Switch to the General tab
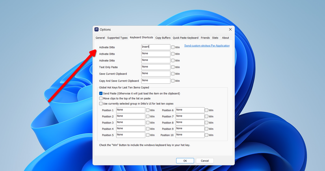Viewport: 325px width, 171px height. [x=100, y=38]
